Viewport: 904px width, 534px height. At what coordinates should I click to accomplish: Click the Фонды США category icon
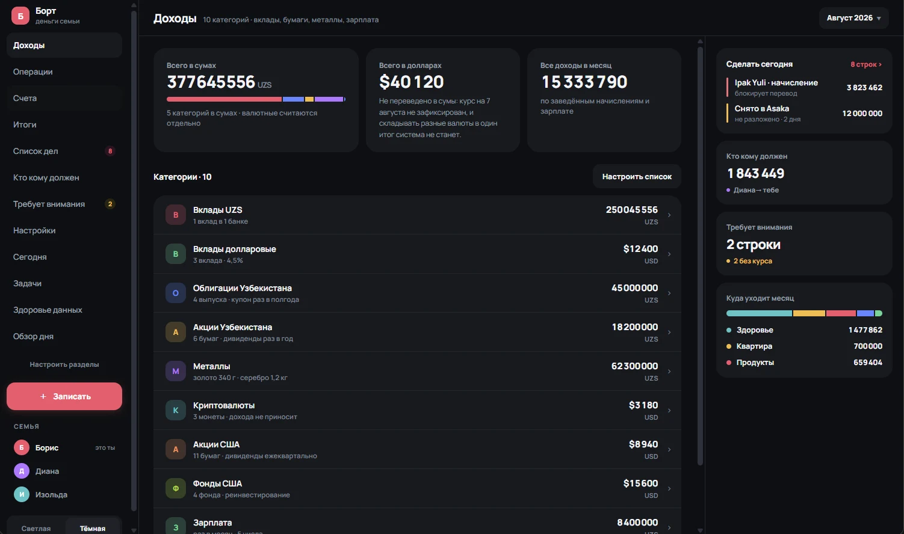click(176, 488)
